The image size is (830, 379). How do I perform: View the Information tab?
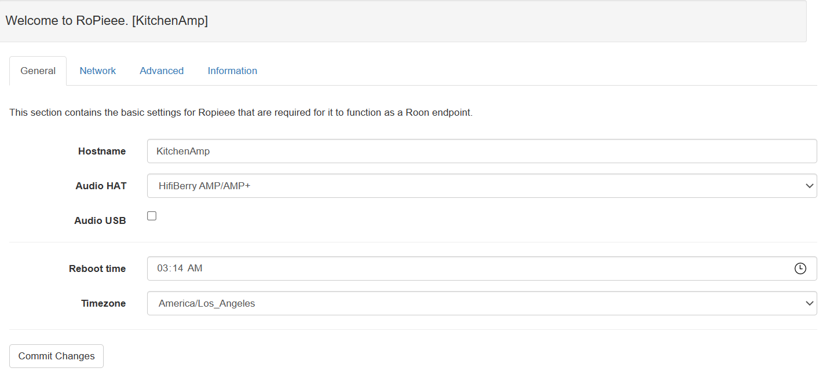tap(232, 70)
